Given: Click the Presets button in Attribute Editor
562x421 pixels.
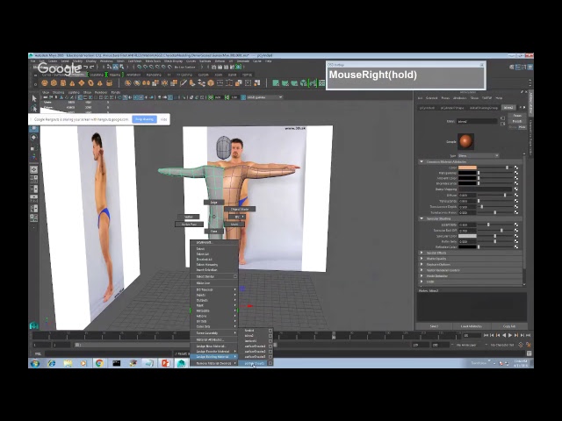Looking at the screenshot, I should pos(517,121).
